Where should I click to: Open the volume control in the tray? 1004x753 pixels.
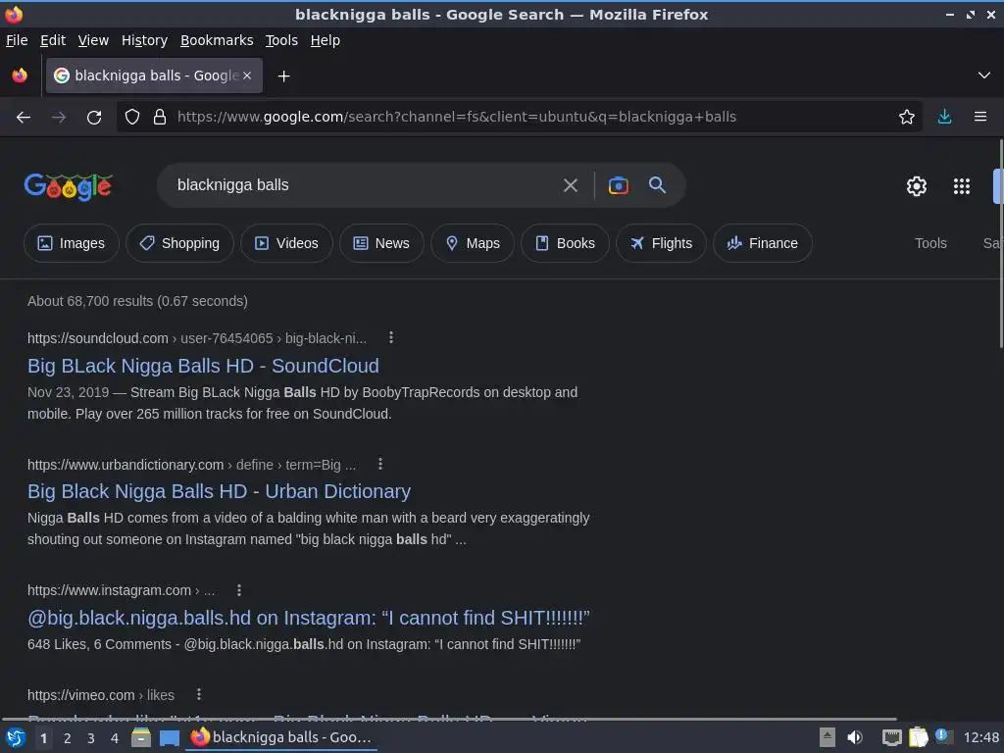855,737
